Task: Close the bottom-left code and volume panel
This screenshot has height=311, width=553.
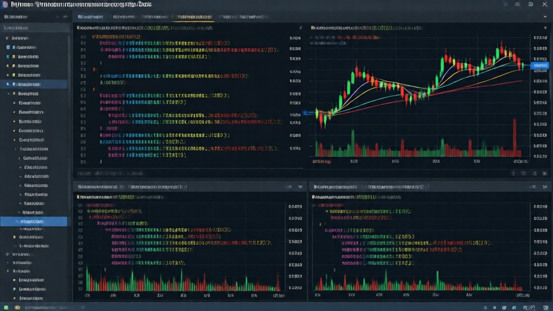Action: tap(300, 187)
